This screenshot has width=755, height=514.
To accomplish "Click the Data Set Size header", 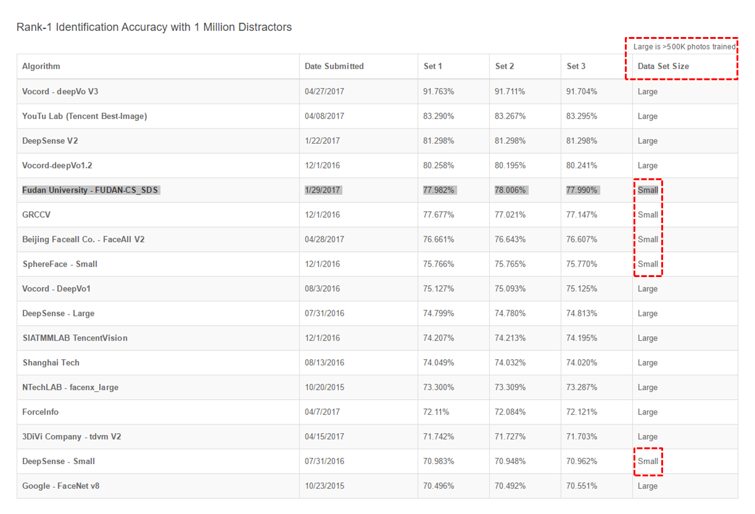I will coord(663,66).
